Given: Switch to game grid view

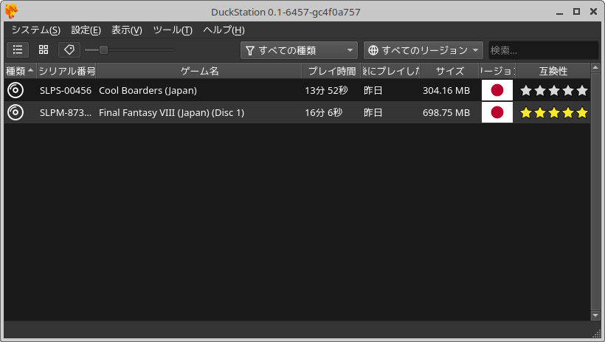Looking at the screenshot, I should pos(44,49).
